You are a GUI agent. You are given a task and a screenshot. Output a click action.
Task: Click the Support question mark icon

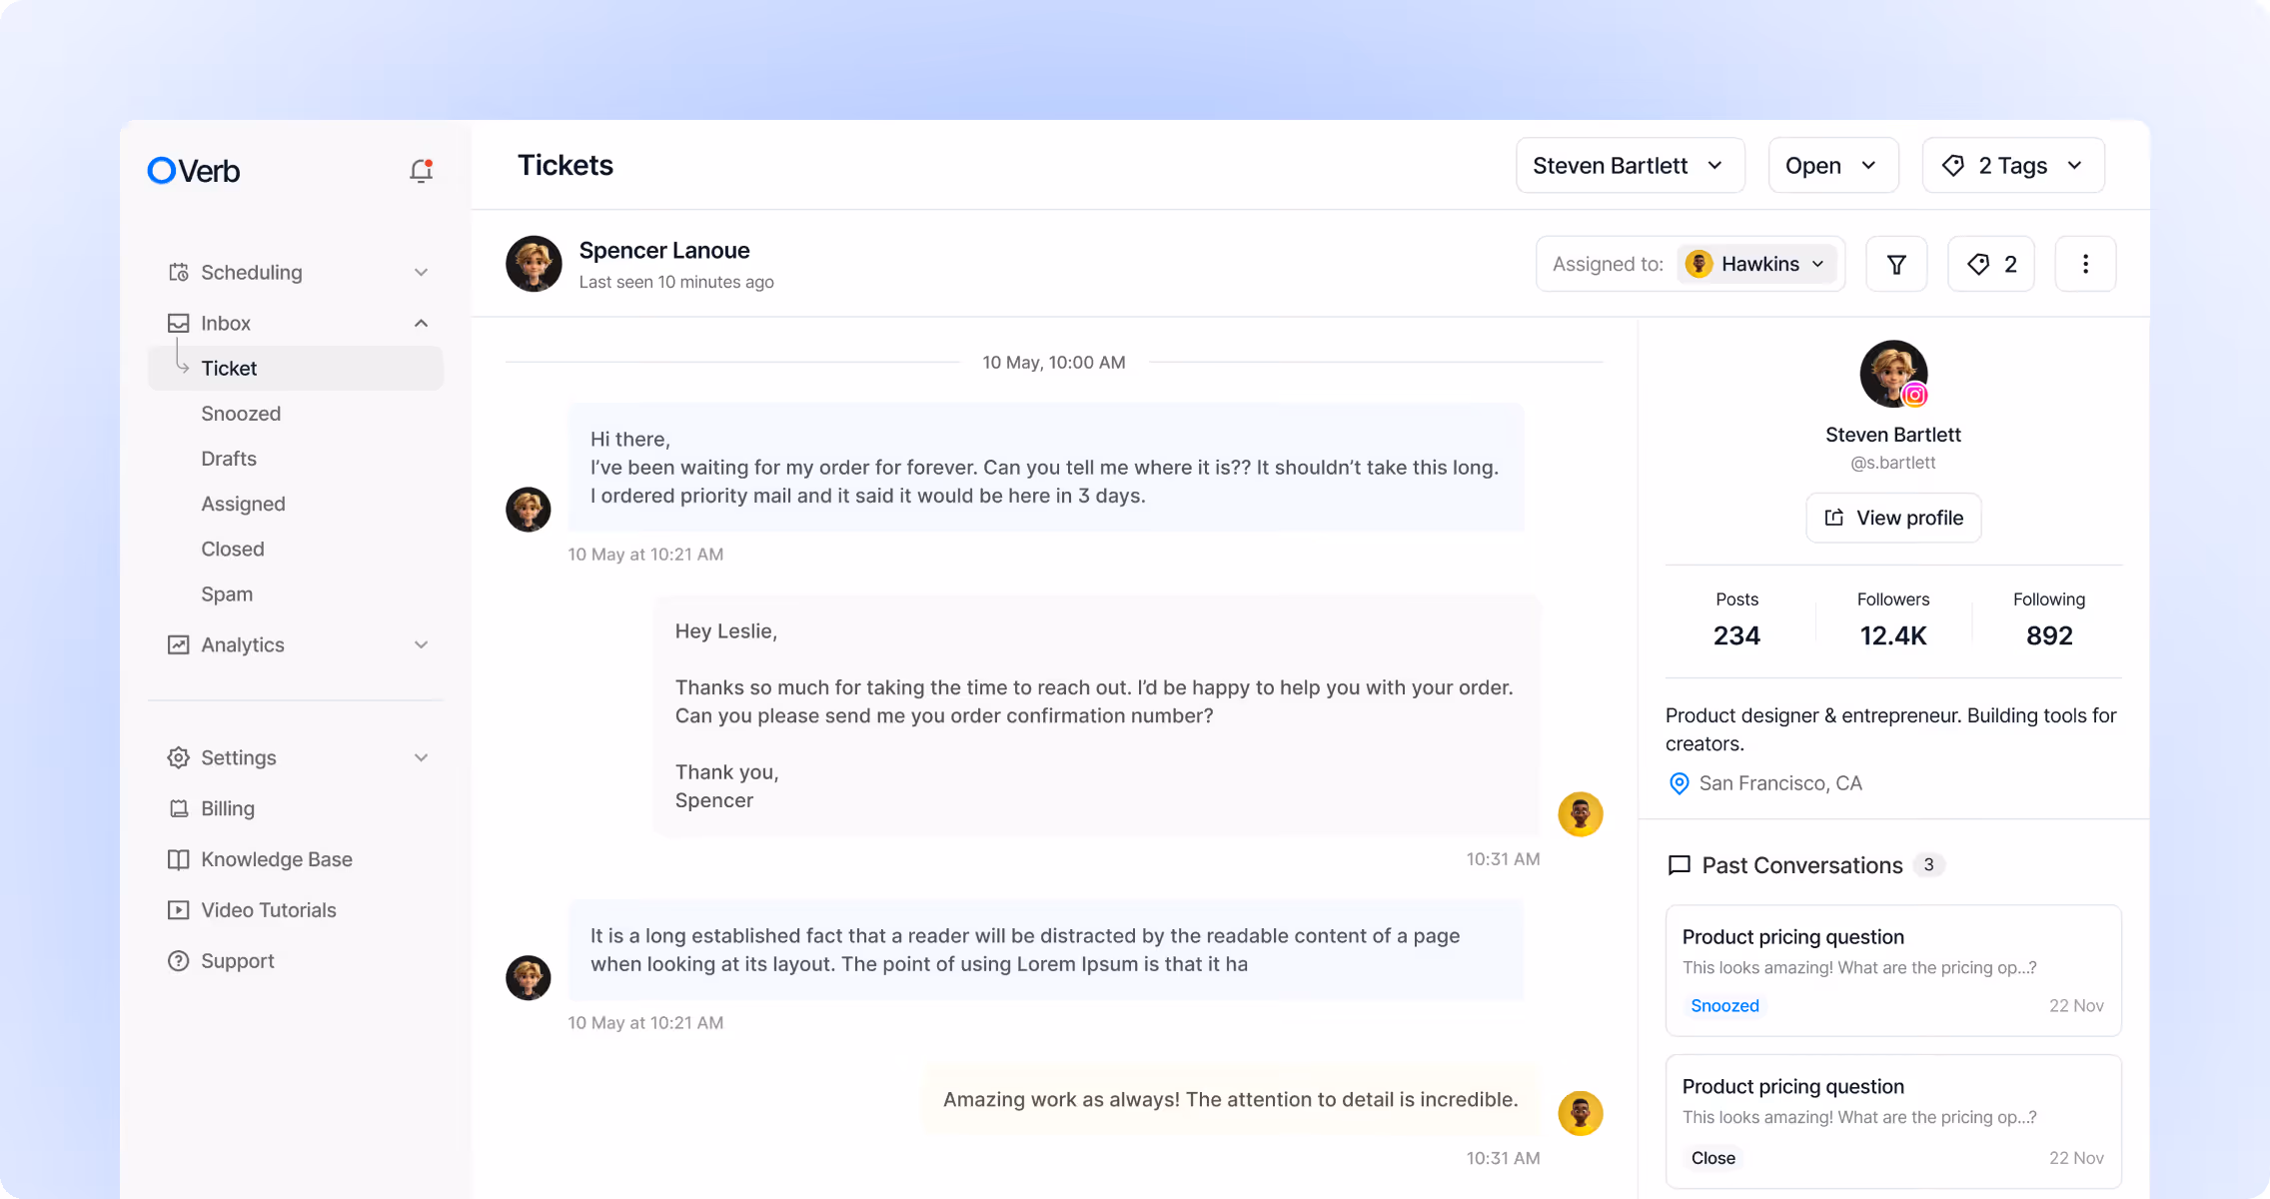178,961
